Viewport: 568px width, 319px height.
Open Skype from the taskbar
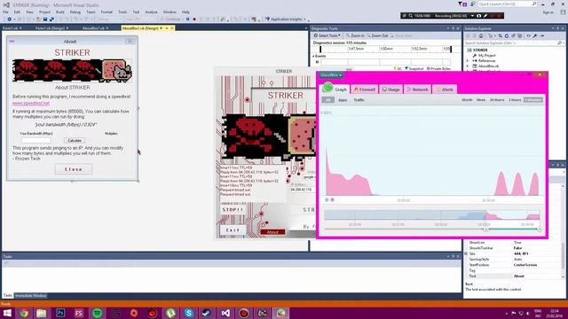pyautogui.click(x=188, y=313)
